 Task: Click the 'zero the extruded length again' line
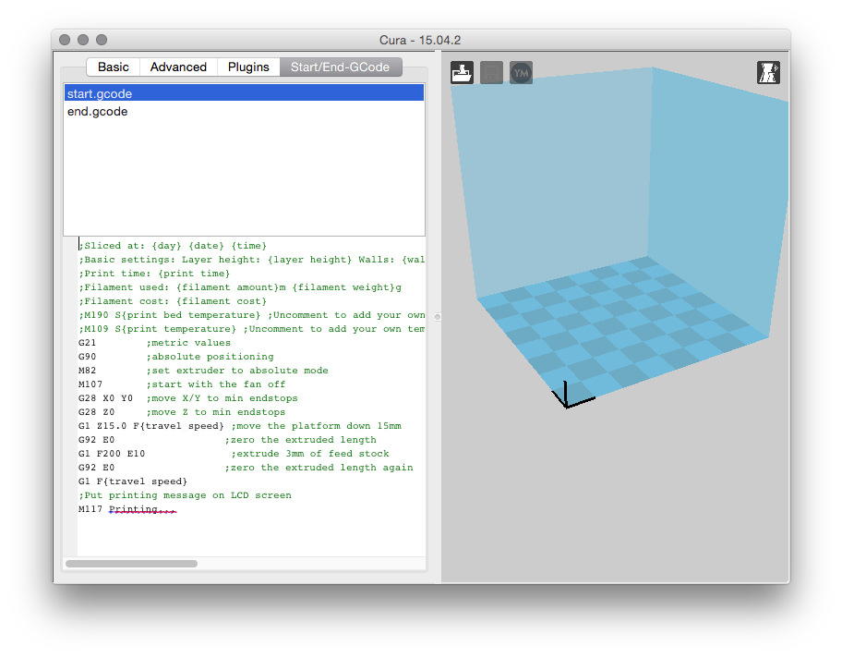246,468
